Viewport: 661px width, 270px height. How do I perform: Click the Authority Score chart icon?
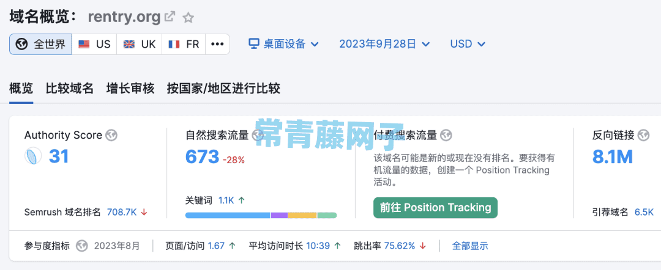tap(33, 156)
